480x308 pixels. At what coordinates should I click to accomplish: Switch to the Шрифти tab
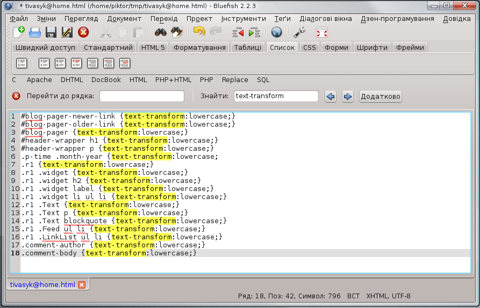point(372,48)
